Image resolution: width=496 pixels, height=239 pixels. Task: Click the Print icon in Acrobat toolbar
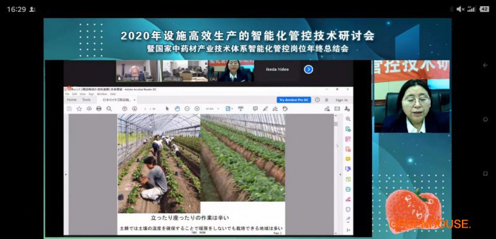pyautogui.click(x=99, y=109)
